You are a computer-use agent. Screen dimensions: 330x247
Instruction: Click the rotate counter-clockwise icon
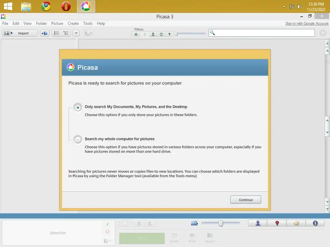click(x=139, y=224)
